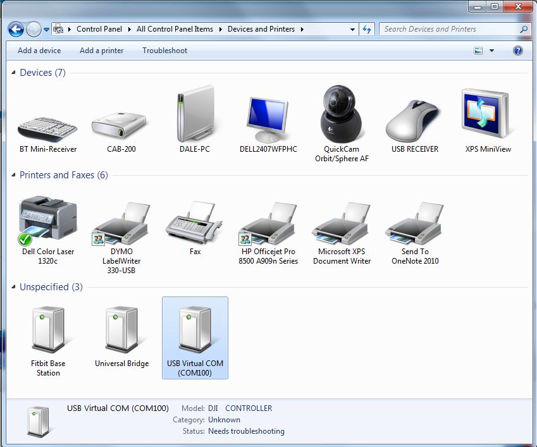Select the QuickCam Orbit/Sphere AF webcam icon
The width and height of the screenshot is (537, 447).
pos(342,115)
